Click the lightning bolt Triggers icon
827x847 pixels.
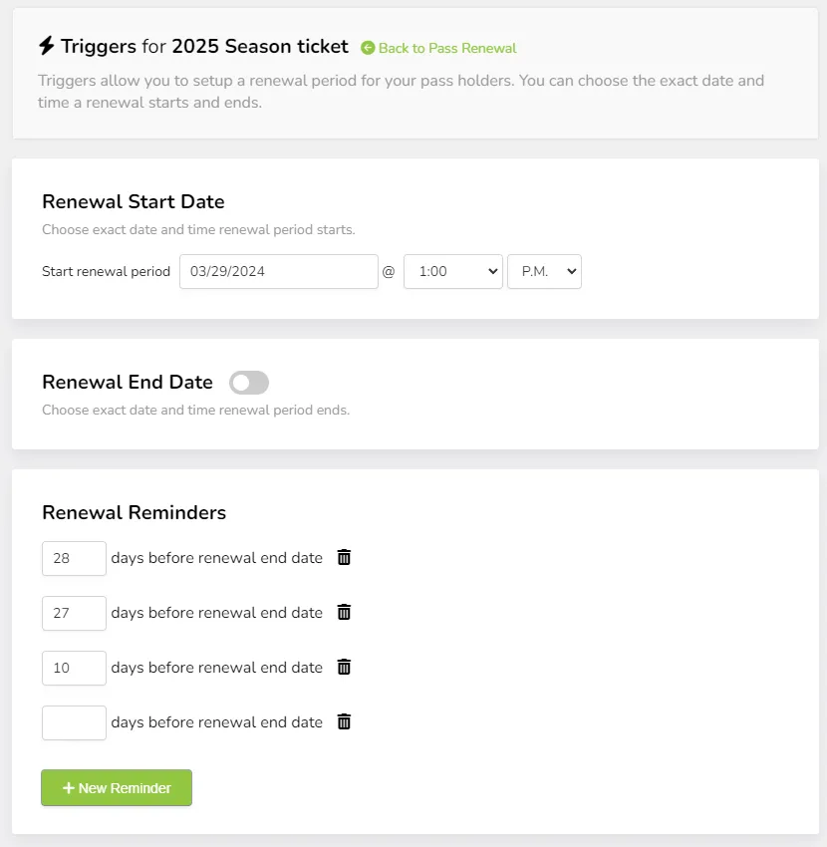pyautogui.click(x=47, y=46)
